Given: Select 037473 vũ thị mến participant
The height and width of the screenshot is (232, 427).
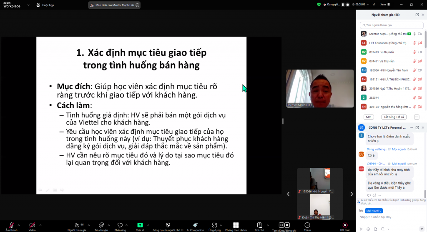Looking at the screenshot, I should pyautogui.click(x=391, y=52).
